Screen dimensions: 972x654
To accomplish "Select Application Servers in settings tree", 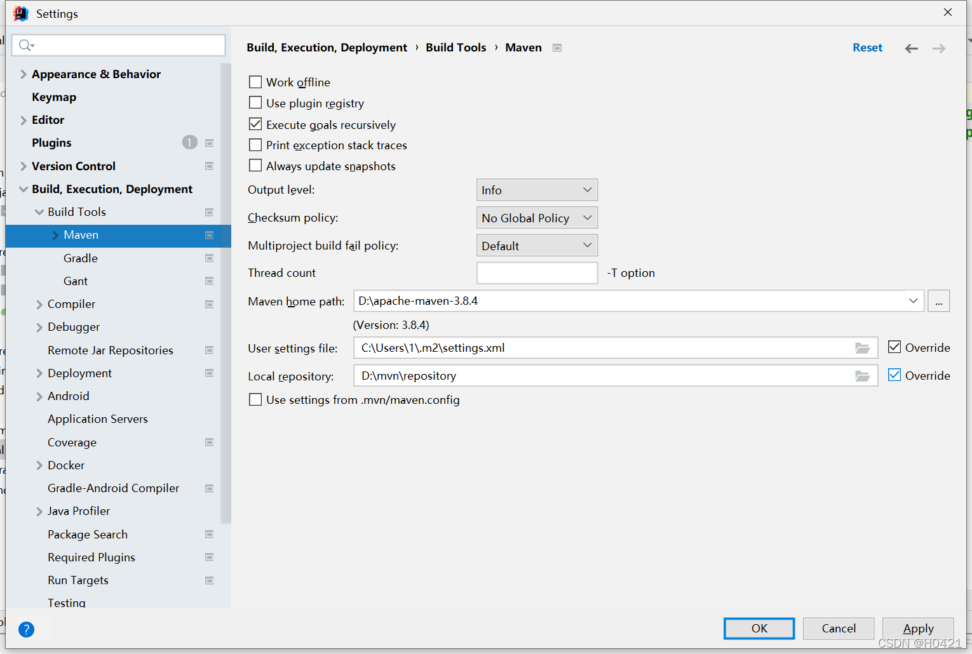I will coord(98,419).
